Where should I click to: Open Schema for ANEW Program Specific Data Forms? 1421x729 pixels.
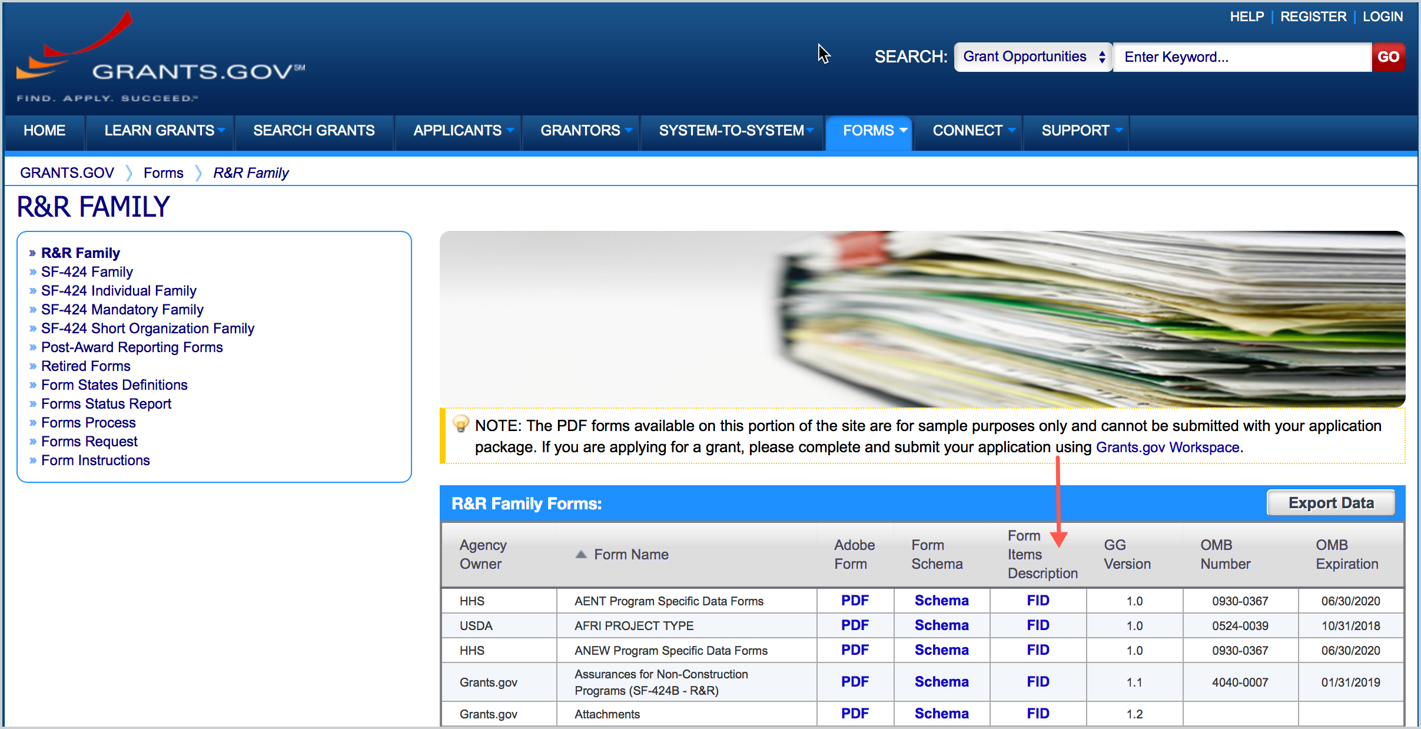click(941, 650)
